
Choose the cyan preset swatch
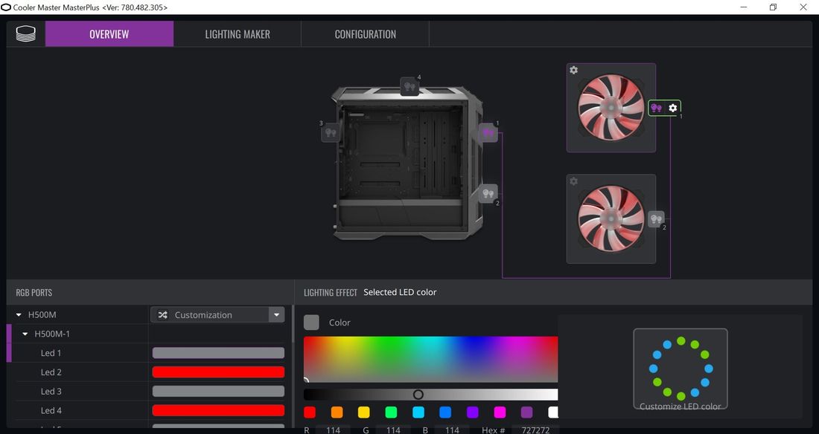pos(418,412)
